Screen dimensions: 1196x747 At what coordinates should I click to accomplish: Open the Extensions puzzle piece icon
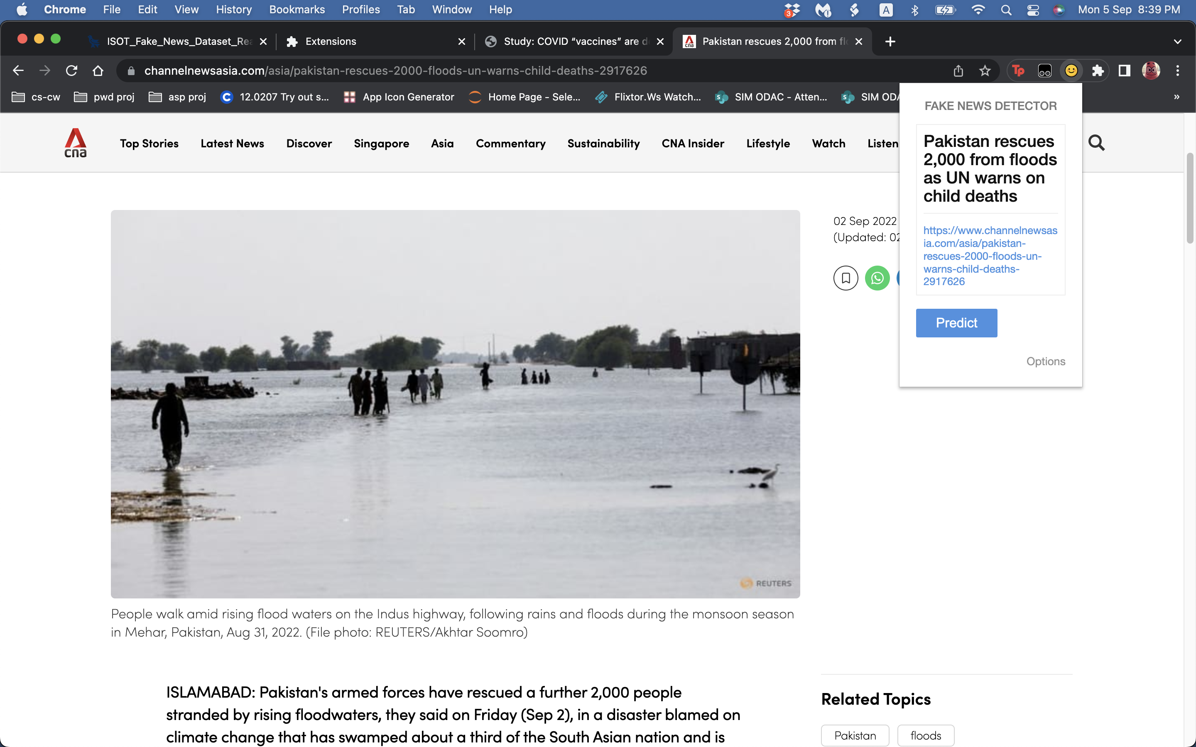pyautogui.click(x=1098, y=71)
